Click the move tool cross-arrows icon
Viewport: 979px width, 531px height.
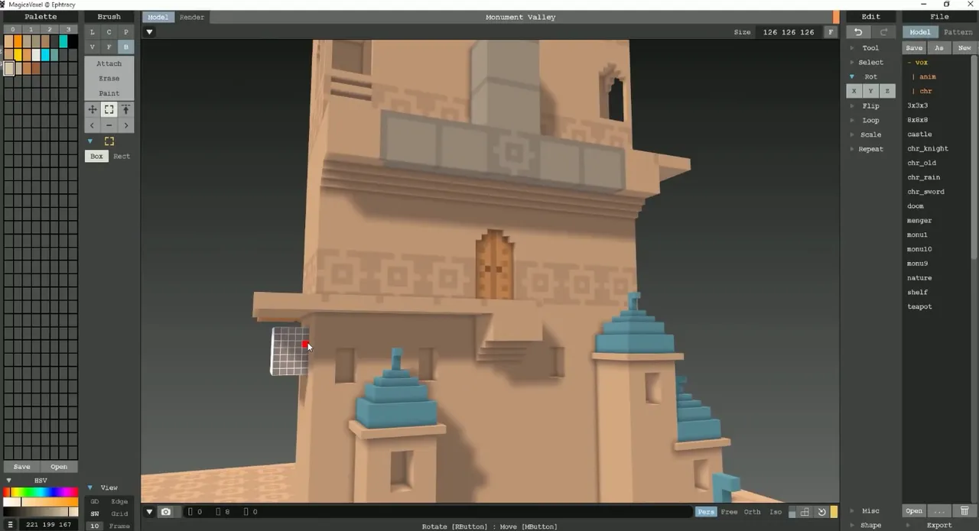pyautogui.click(x=93, y=110)
